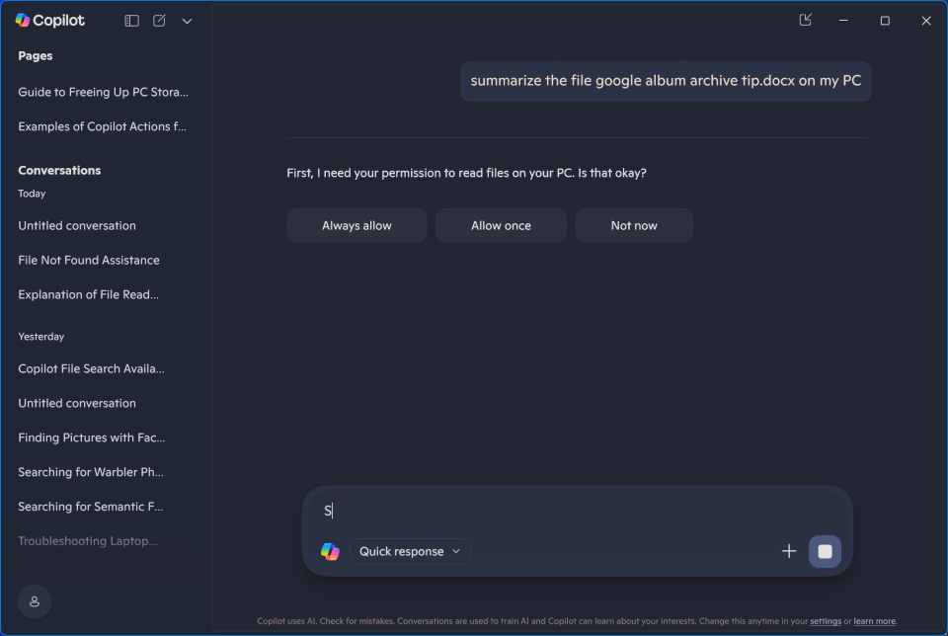Open File Not Found Assistance conversation

pos(89,260)
